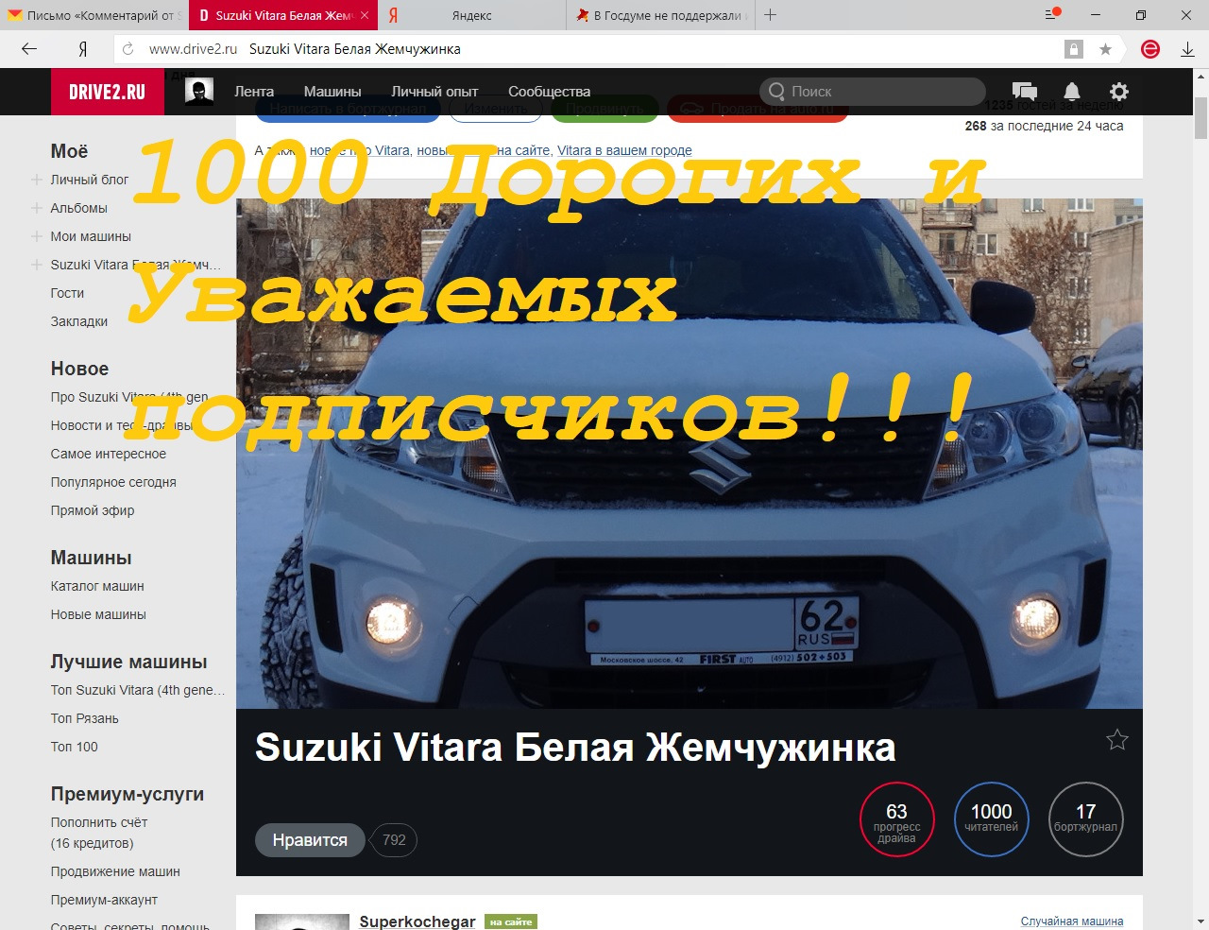Click the Случайная машина link

click(1072, 921)
